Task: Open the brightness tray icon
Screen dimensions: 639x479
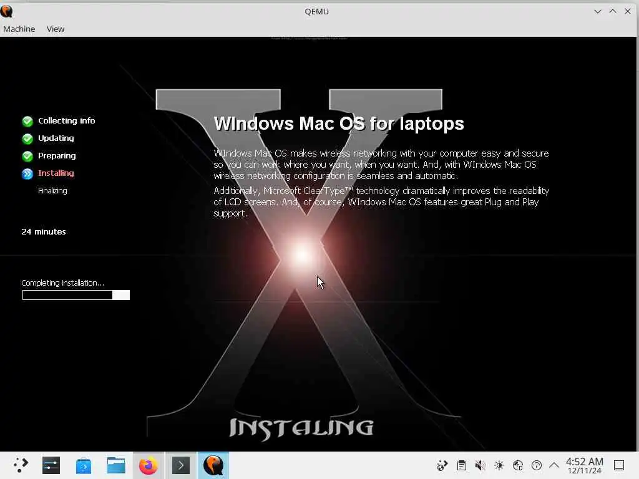Action: click(499, 465)
